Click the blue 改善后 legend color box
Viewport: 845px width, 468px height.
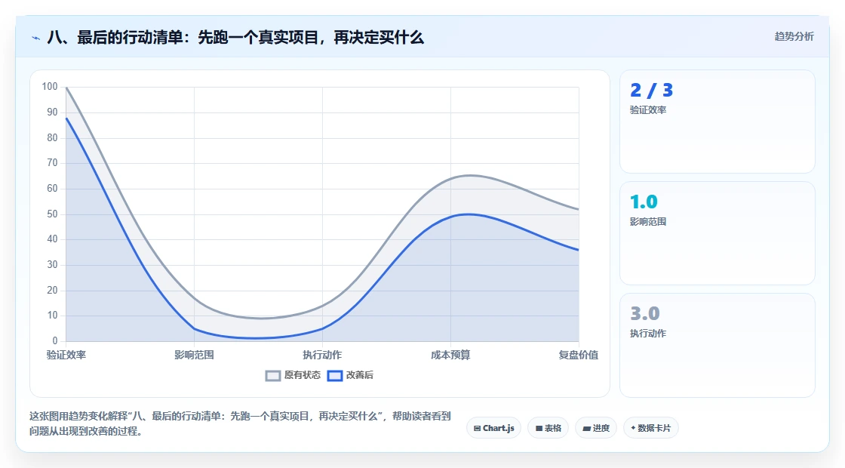click(x=335, y=376)
